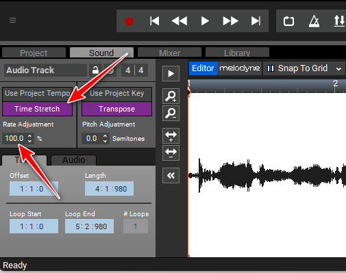Switch to the Sound tab

[x=101, y=53]
